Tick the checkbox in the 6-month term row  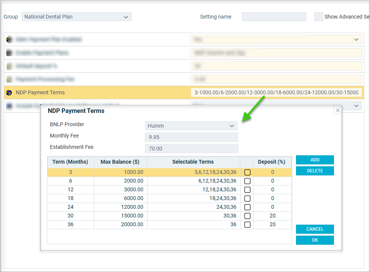[247, 181]
